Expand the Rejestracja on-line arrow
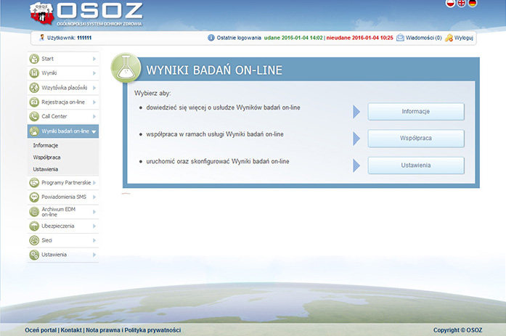Image resolution: width=506 pixels, height=336 pixels. click(x=94, y=102)
